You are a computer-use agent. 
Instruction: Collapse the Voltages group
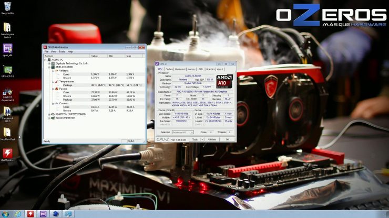click(53, 71)
